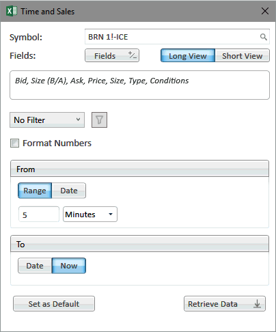Choose Range option under From
276x332 pixels.
(35, 191)
